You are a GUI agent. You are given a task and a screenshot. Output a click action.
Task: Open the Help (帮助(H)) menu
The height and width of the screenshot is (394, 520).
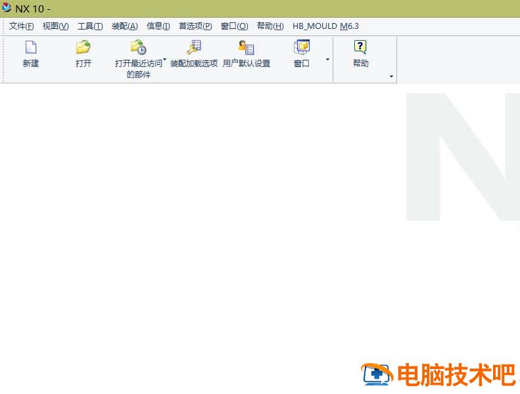click(270, 26)
